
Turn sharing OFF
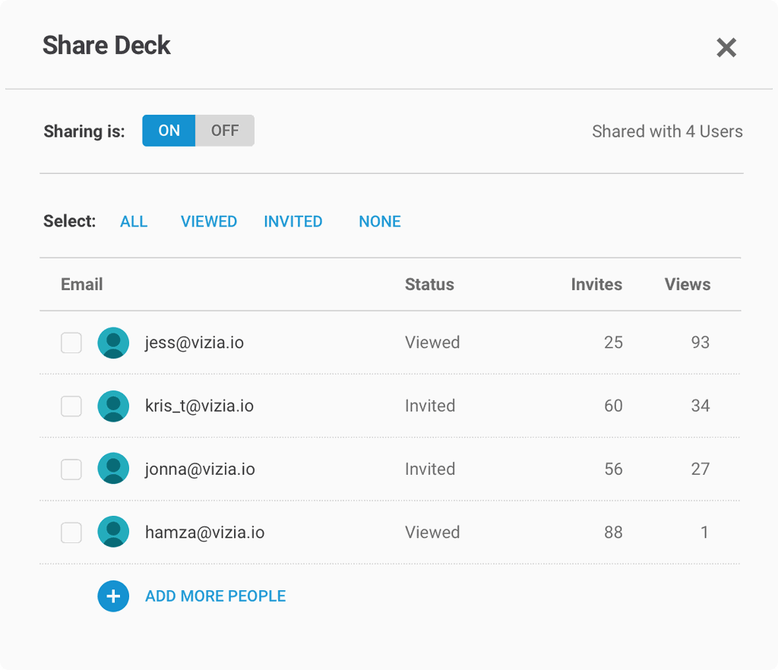coord(225,131)
